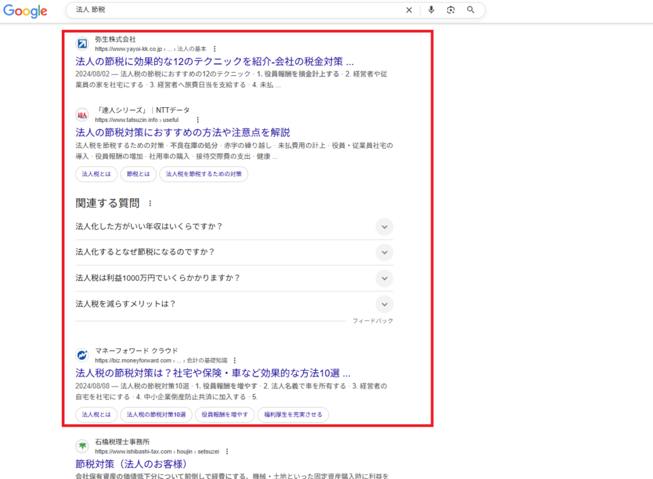653x479 pixels.
Task: Click the https://www.ishibashi-tax.com URL breadcrumb
Action: [157, 452]
